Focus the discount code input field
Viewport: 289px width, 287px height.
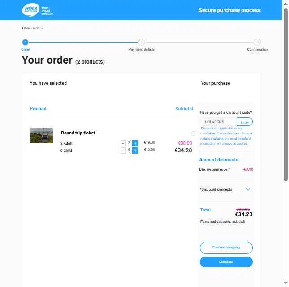point(218,122)
